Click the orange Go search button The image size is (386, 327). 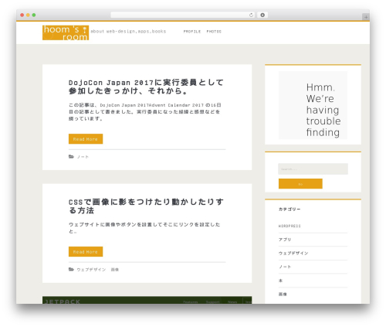tap(300, 184)
